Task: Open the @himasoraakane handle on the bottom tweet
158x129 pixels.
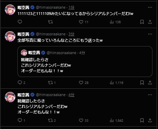Action: 51,95
